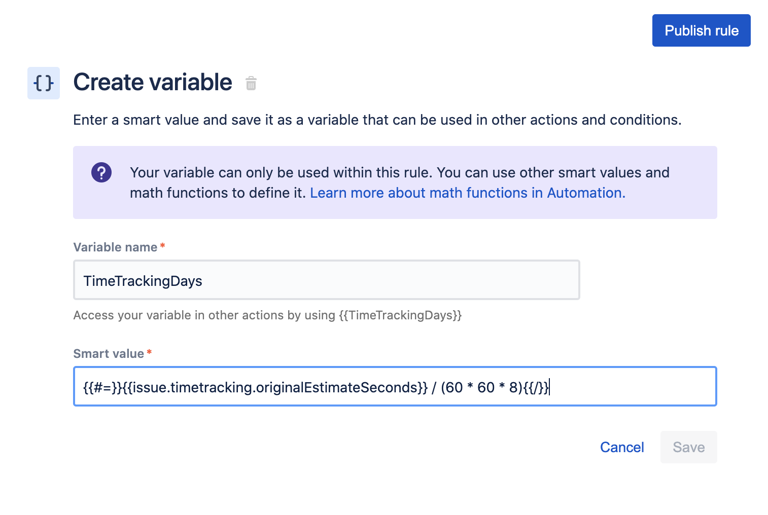This screenshot has height=515, width=768.
Task: Cancel the variable creation
Action: [x=622, y=447]
